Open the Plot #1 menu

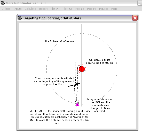tap(55, 9)
